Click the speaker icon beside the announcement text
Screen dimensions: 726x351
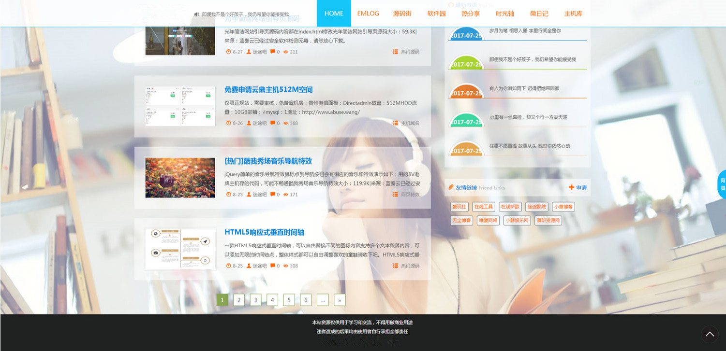click(x=197, y=14)
